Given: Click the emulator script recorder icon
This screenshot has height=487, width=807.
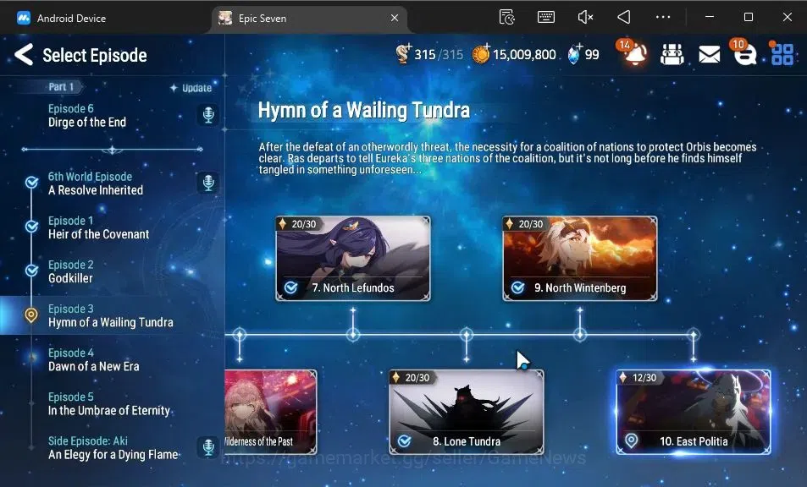Looking at the screenshot, I should coord(507,18).
